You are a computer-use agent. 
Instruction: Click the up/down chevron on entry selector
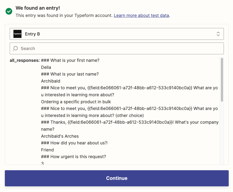pos(218,34)
